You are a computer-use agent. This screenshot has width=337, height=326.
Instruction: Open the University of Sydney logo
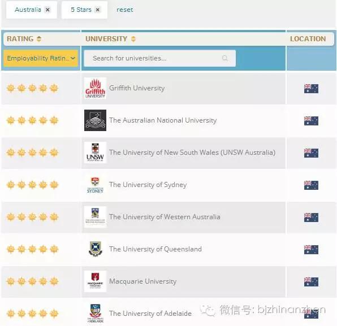click(x=95, y=185)
